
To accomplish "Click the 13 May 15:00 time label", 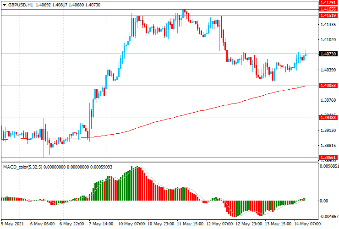I will click(x=278, y=224).
